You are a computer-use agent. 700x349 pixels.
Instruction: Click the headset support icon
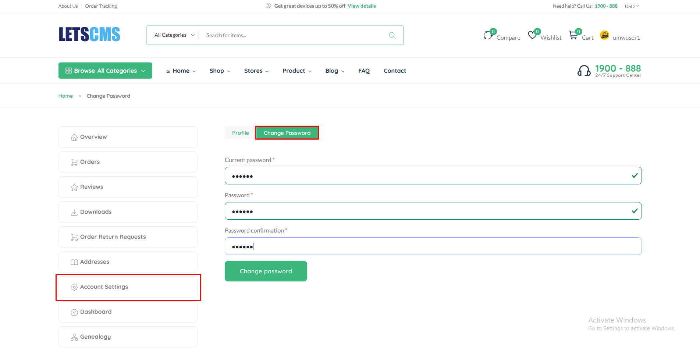pyautogui.click(x=584, y=71)
